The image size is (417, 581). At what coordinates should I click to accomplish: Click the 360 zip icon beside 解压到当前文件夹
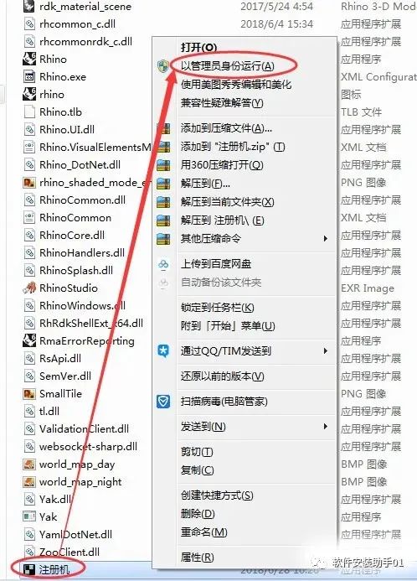[x=163, y=202]
